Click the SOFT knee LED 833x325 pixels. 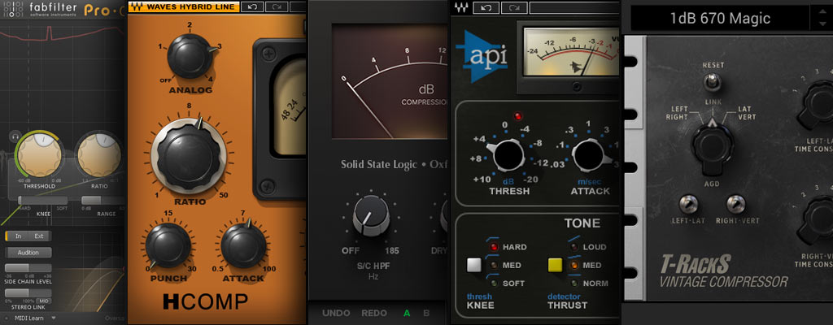[x=494, y=283]
